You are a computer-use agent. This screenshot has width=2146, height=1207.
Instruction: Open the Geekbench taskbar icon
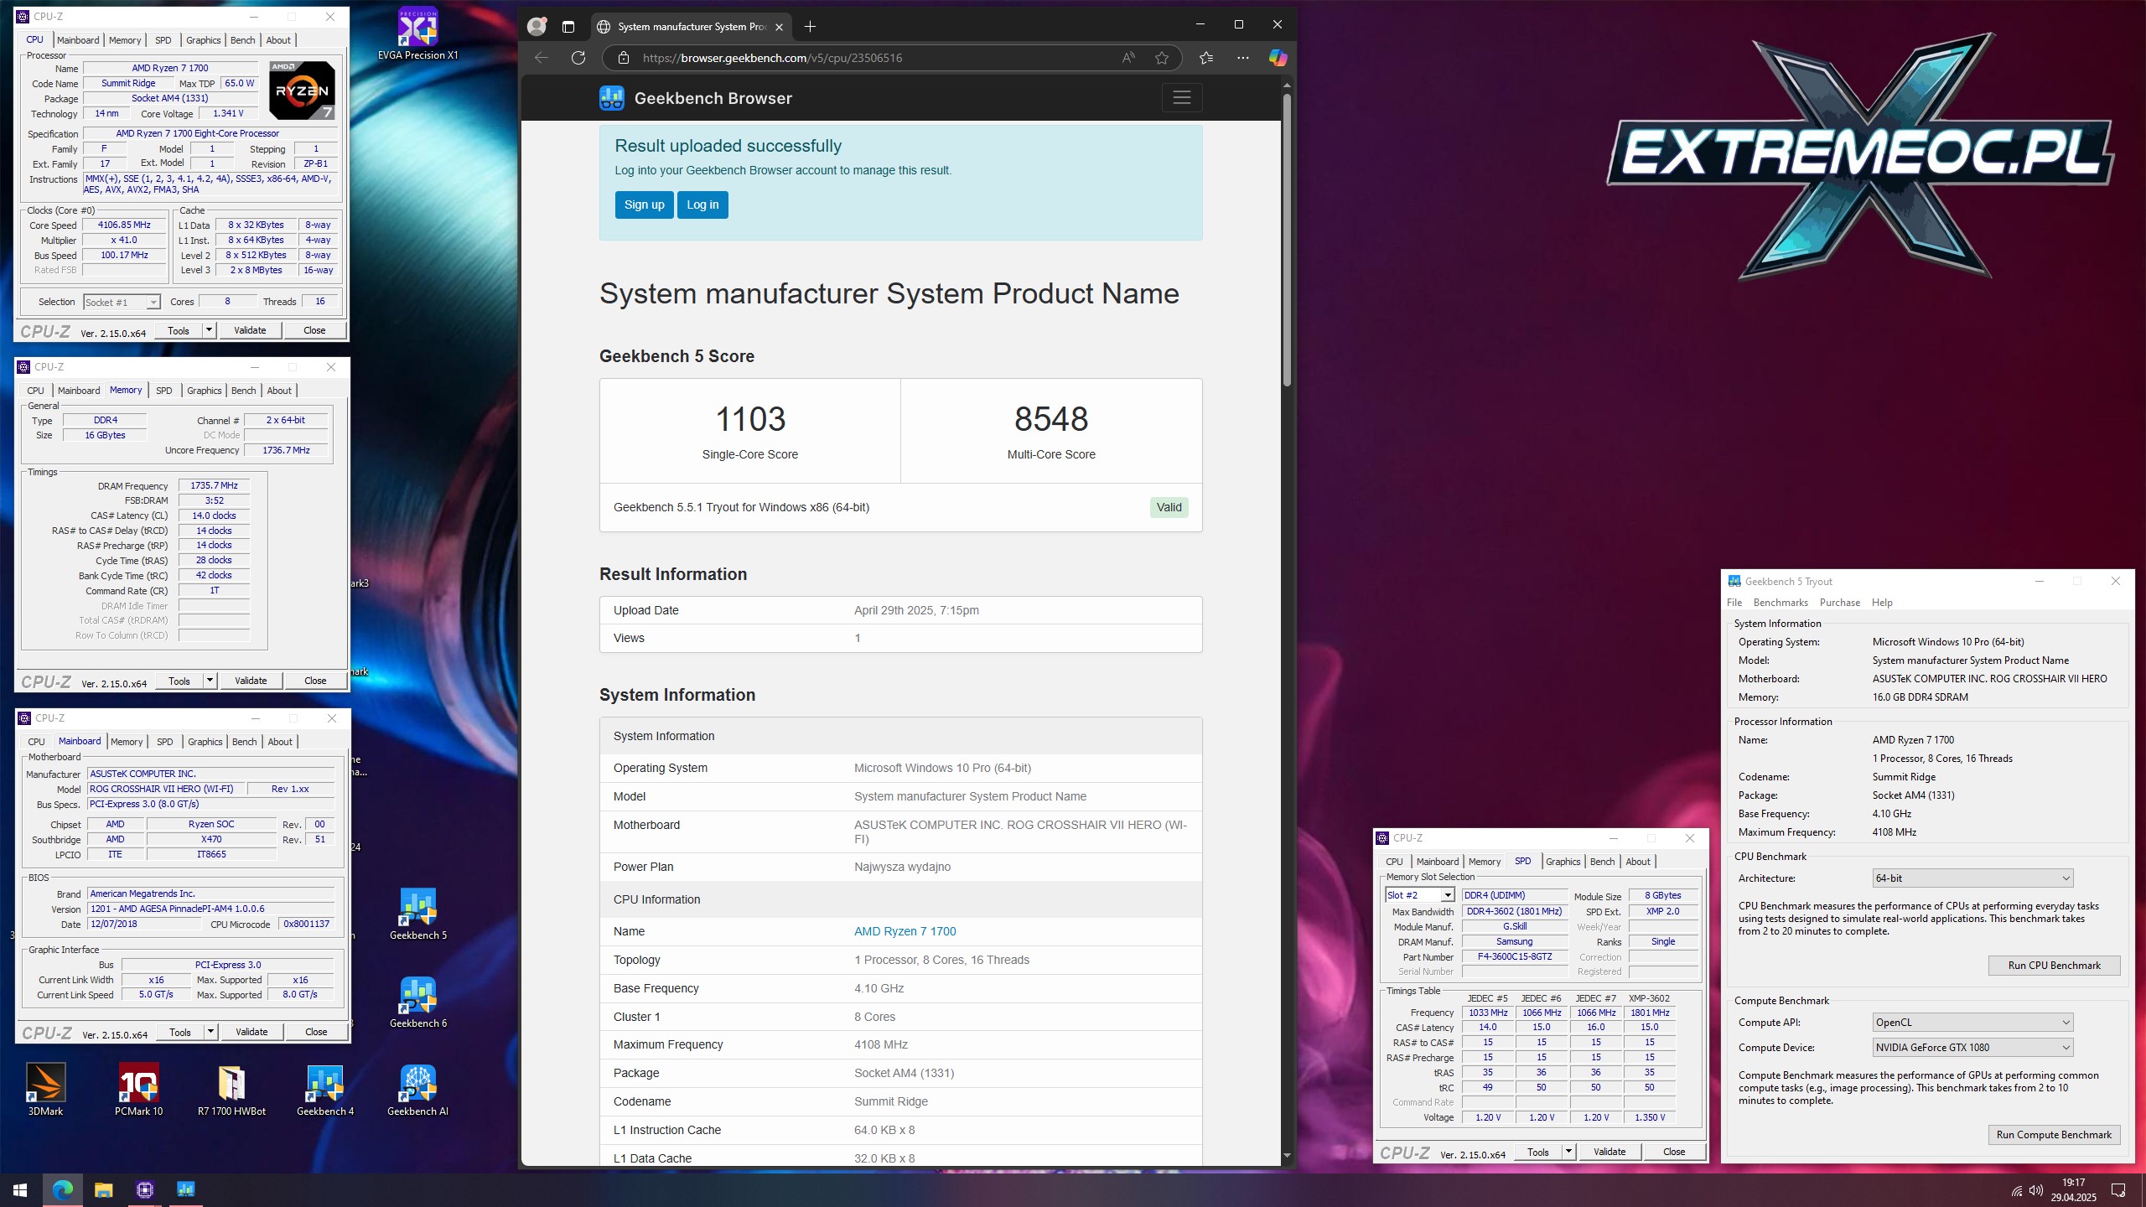click(185, 1189)
